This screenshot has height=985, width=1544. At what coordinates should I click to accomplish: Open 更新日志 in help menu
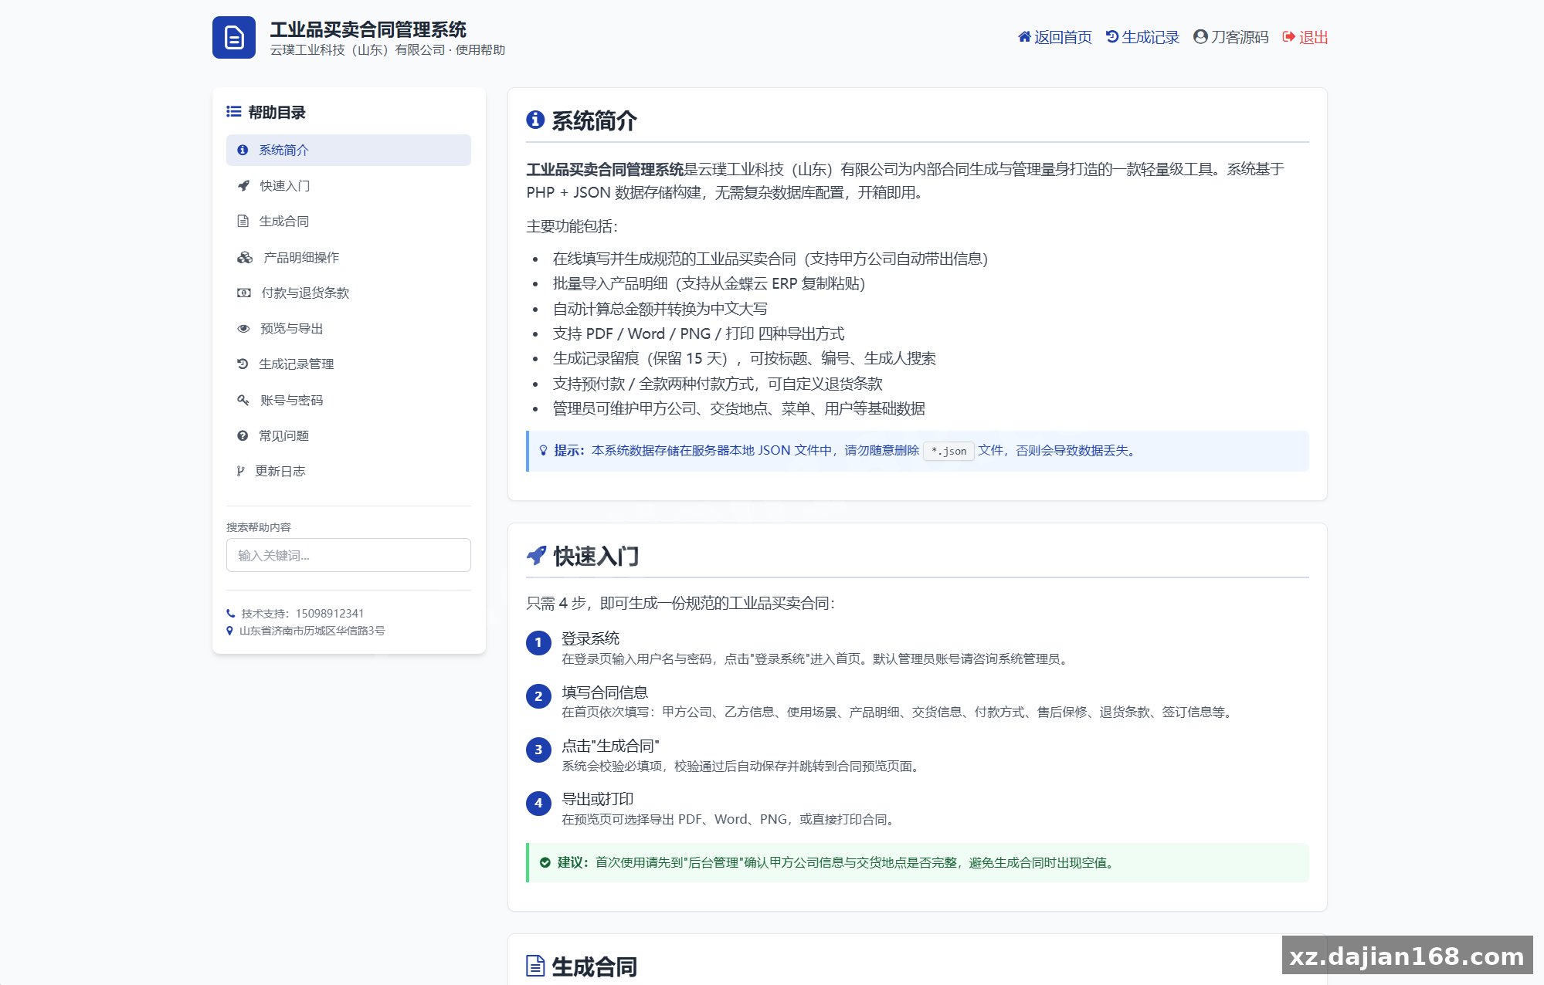pyautogui.click(x=348, y=472)
